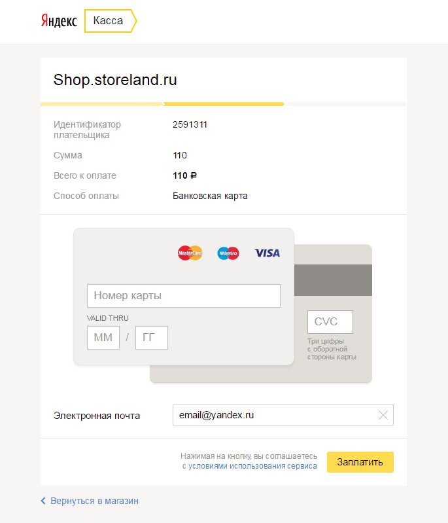
Task: Click the MasterCard logo on card
Action: (190, 253)
